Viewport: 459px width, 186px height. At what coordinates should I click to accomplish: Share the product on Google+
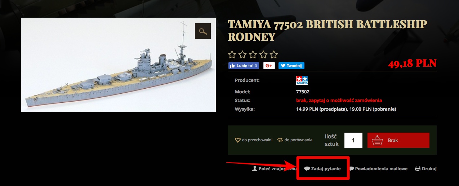269,66
